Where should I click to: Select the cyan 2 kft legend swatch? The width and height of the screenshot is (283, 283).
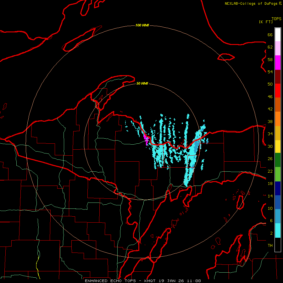tap(278, 230)
